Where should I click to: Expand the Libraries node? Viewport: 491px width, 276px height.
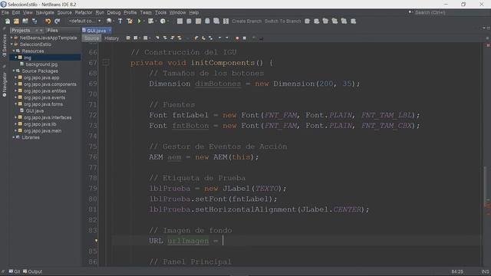point(14,137)
